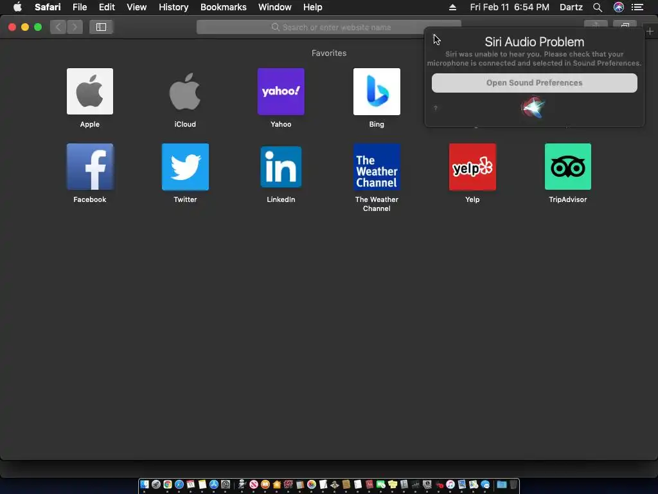The height and width of the screenshot is (494, 658).
Task: Click the Safari compass icon in Dock
Action: [179, 484]
